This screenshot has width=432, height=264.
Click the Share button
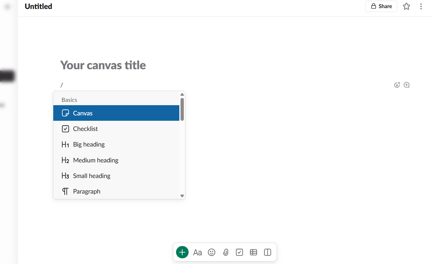point(381,6)
